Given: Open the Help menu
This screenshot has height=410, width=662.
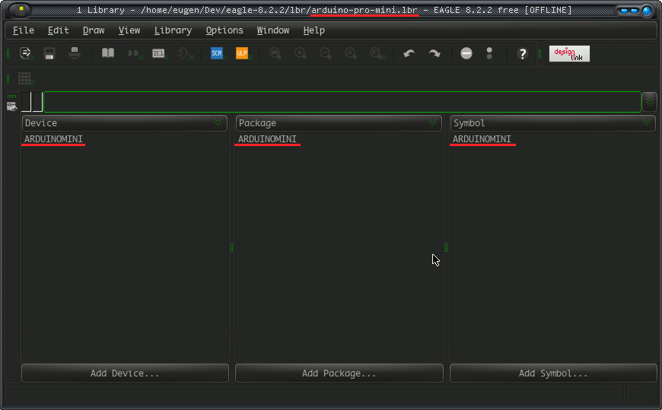Looking at the screenshot, I should pos(313,30).
